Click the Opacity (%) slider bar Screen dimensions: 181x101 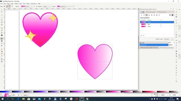click(154, 45)
